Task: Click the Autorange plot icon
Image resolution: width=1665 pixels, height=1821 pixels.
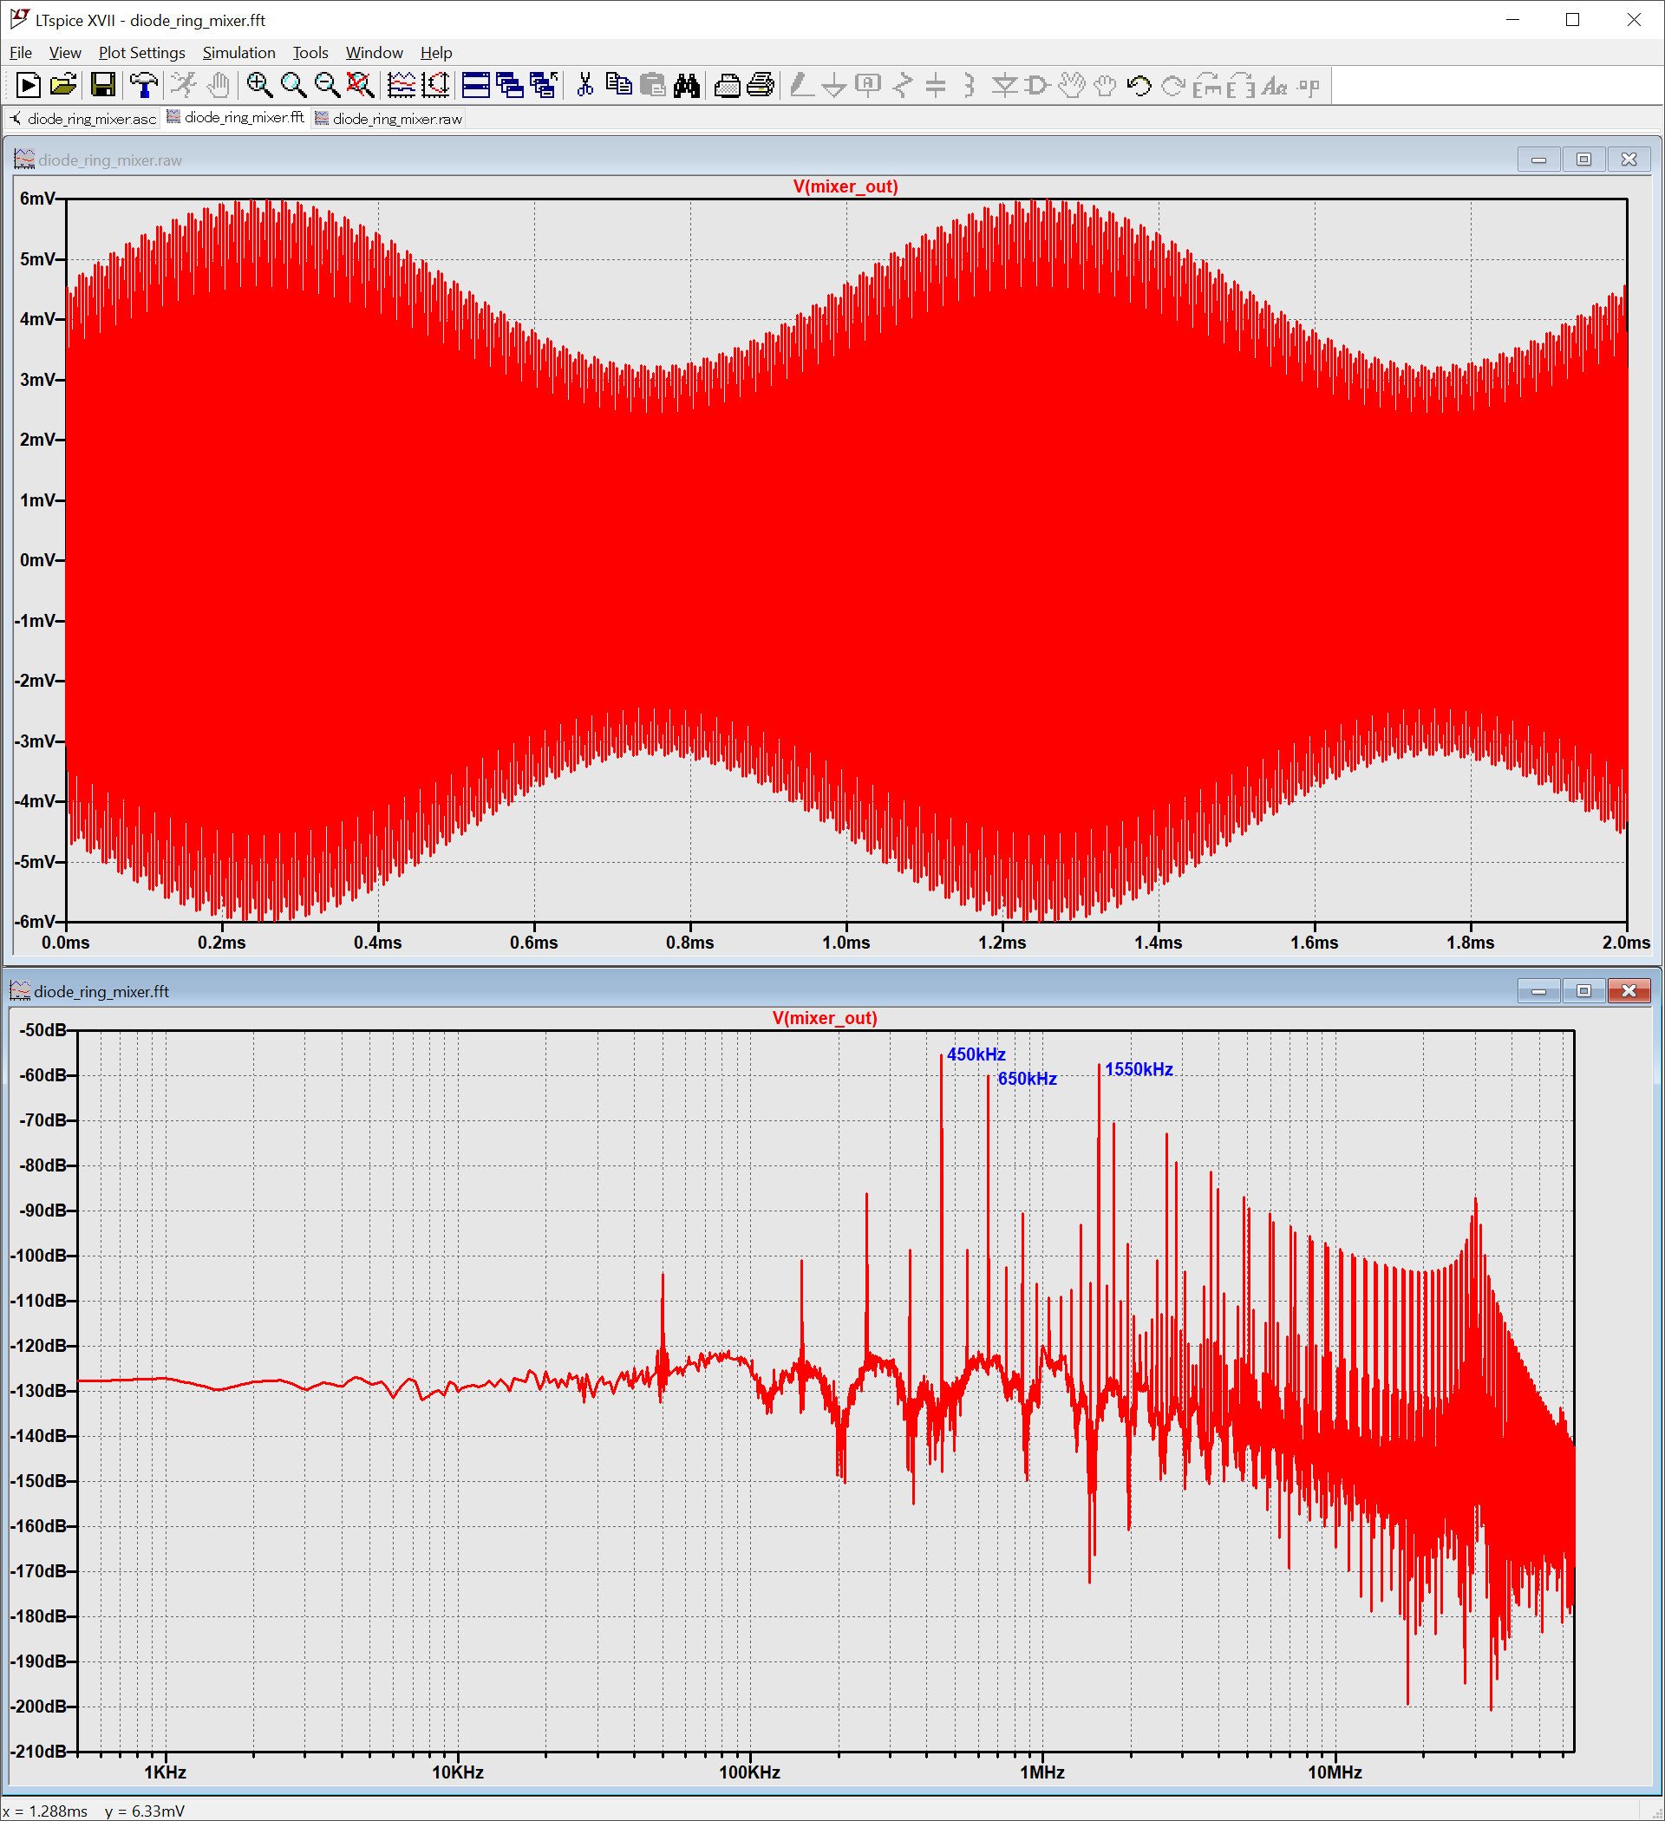Action: tap(435, 86)
